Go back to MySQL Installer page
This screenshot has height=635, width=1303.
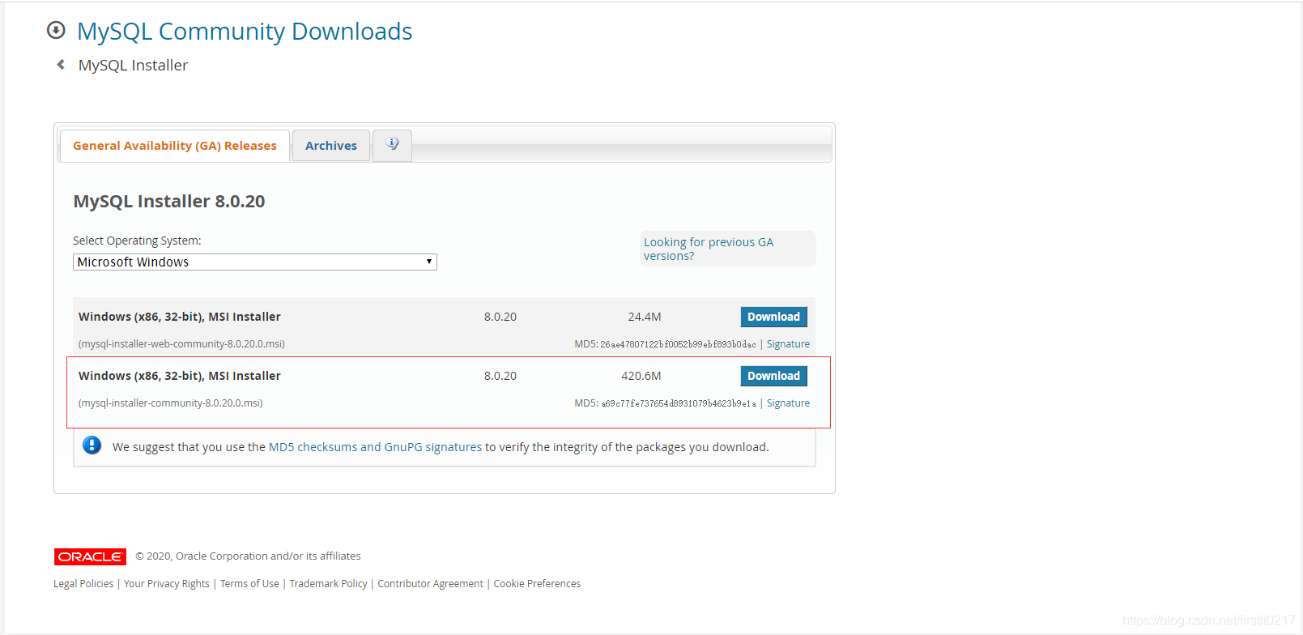point(133,66)
